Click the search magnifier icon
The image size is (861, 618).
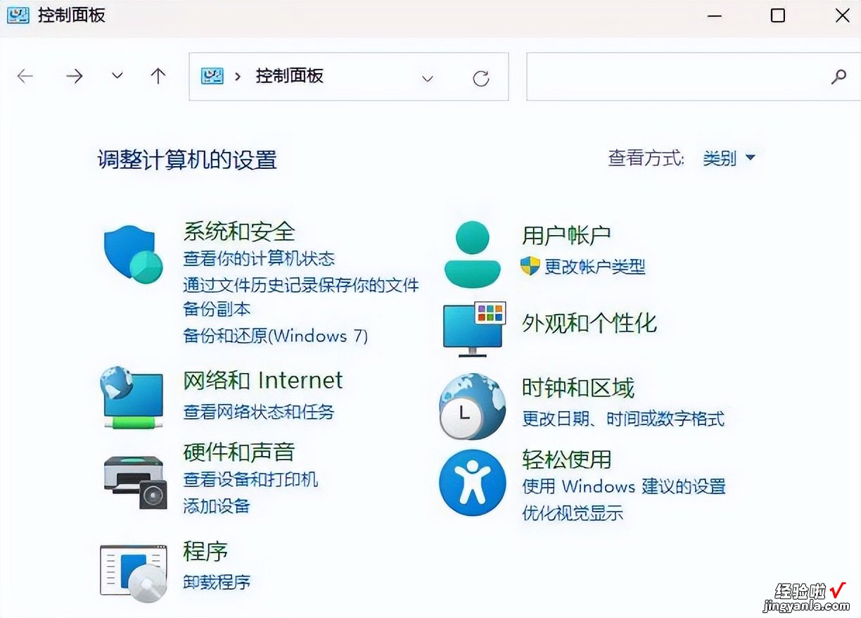[838, 77]
